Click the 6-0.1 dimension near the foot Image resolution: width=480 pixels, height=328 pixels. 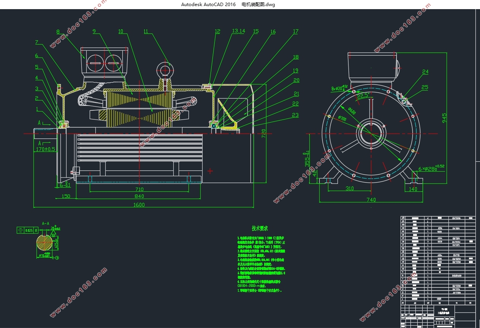point(65,184)
